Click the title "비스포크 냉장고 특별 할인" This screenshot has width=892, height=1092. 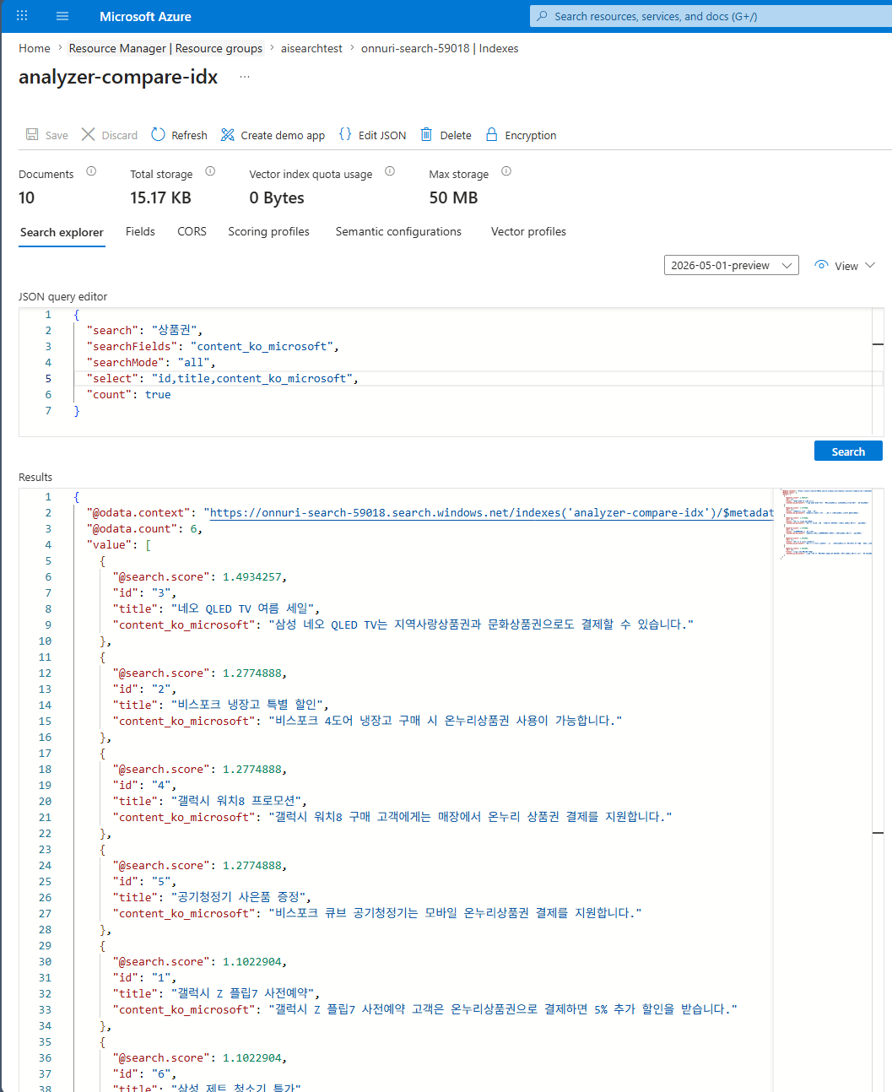point(246,705)
